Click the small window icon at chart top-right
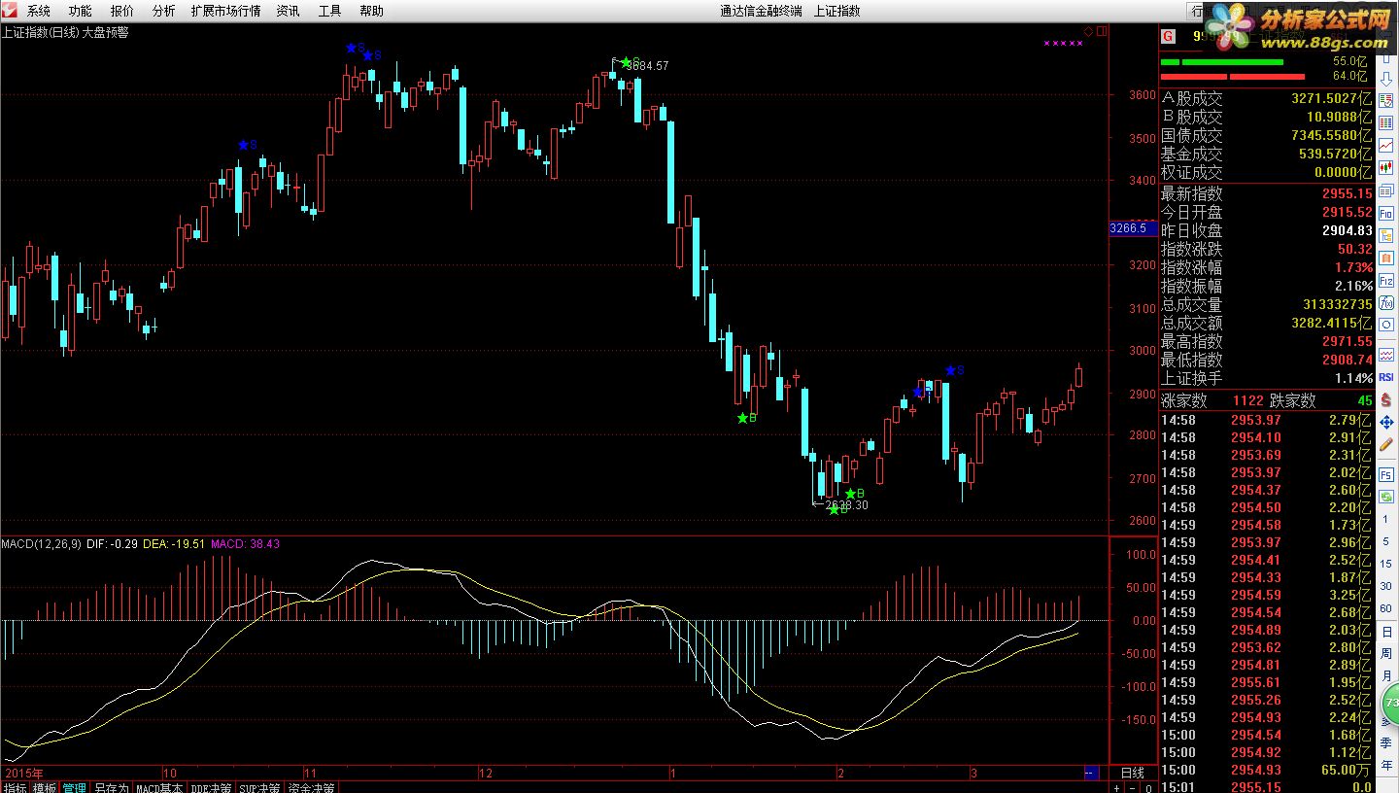Screen dimensions: 1399x793 click(x=1101, y=31)
